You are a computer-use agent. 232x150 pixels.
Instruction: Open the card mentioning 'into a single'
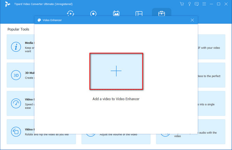[212, 103]
